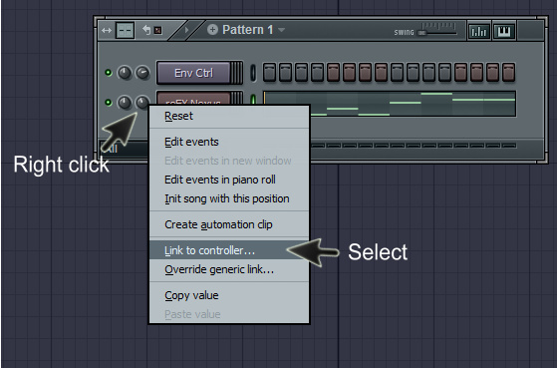Viewport: 557px width, 368px height.
Task: Choose Override generic link… entry
Action: [x=229, y=269]
